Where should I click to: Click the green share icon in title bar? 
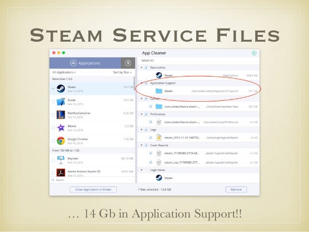[254, 53]
